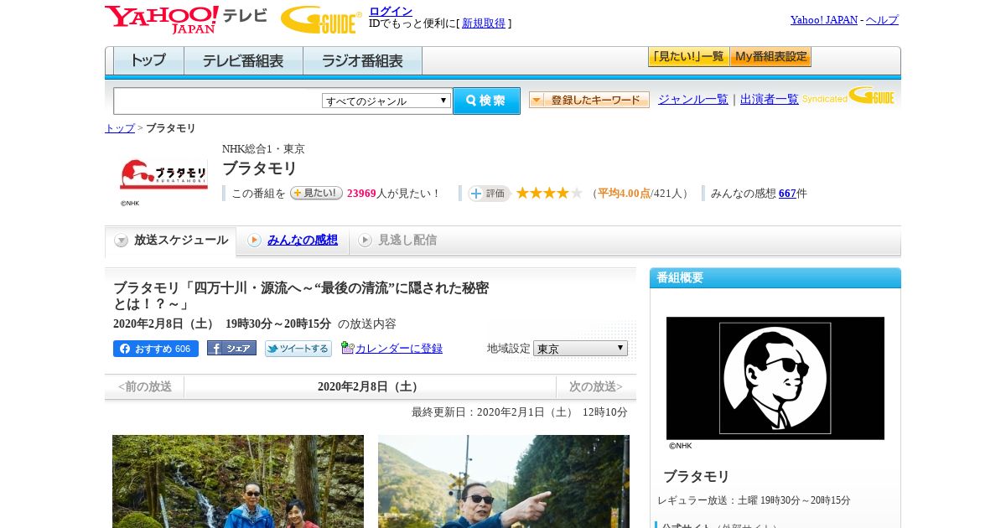
Task: Open the Yahoo! JAPAN header link
Action: pyautogui.click(x=824, y=20)
